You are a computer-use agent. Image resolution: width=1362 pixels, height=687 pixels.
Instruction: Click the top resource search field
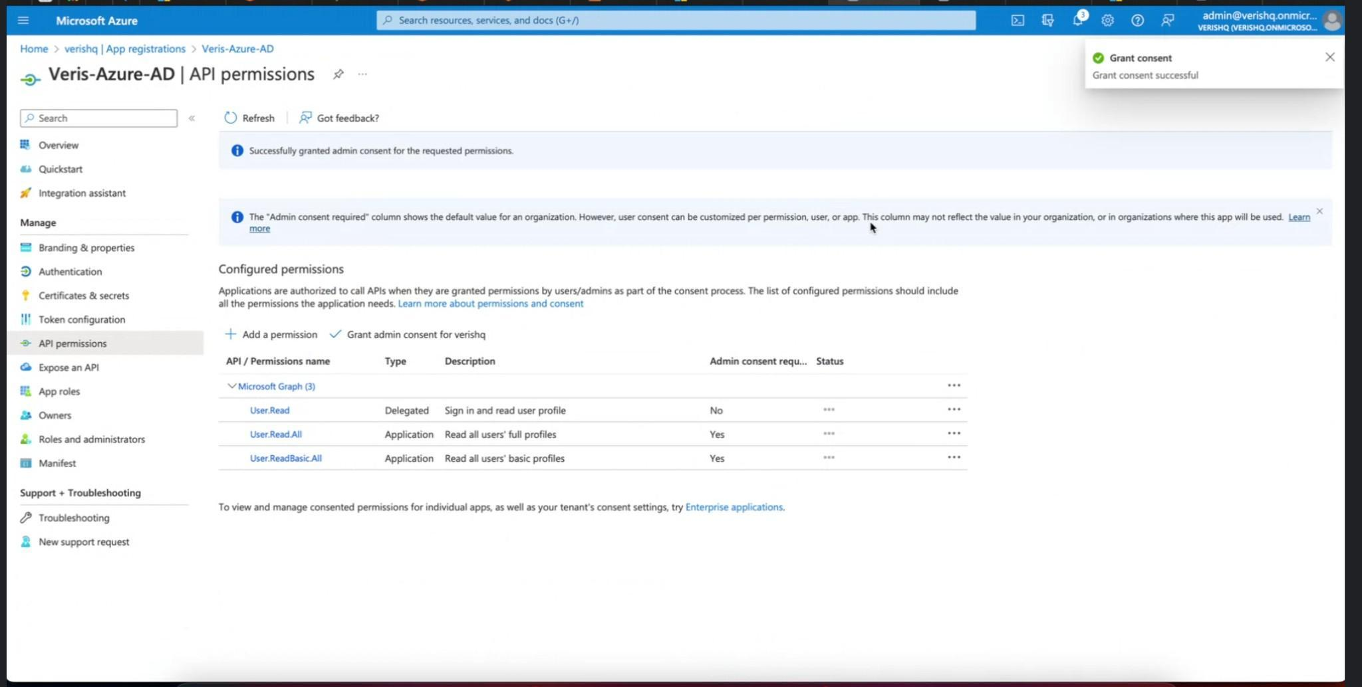tap(676, 21)
